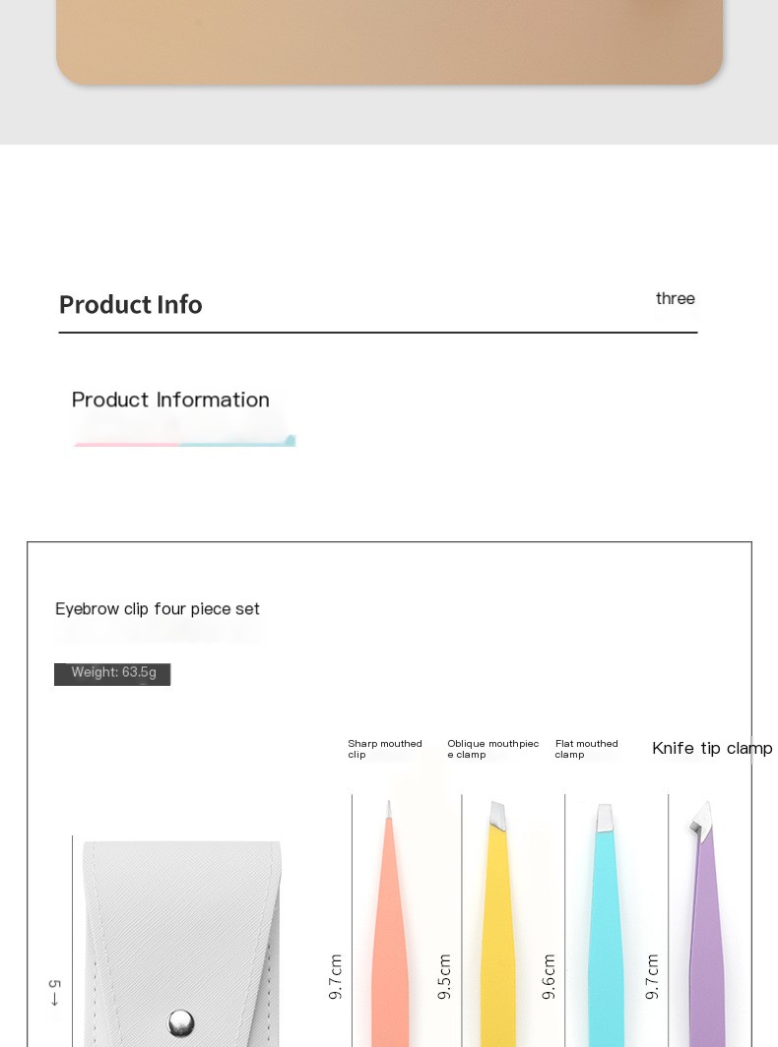Click the blue flat mouthed tweezer
The image size is (778, 1047).
(606, 935)
